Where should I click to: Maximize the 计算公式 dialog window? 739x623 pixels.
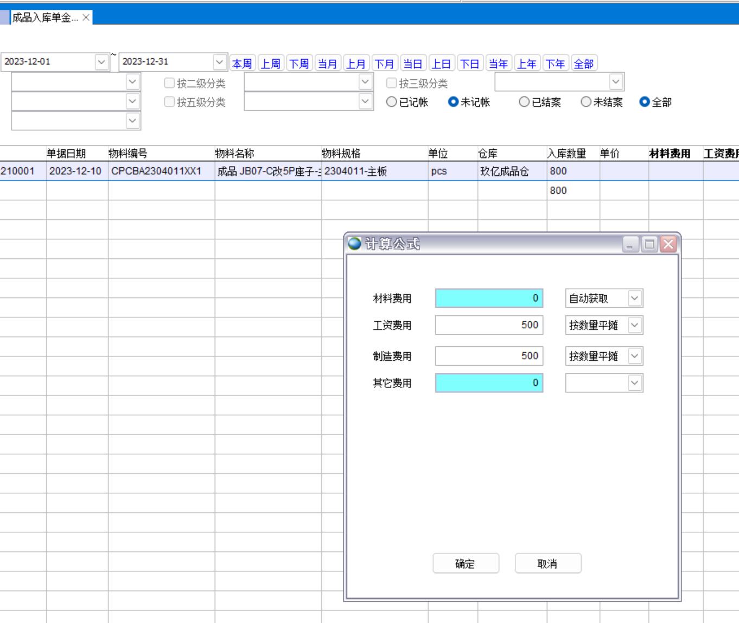click(x=649, y=244)
